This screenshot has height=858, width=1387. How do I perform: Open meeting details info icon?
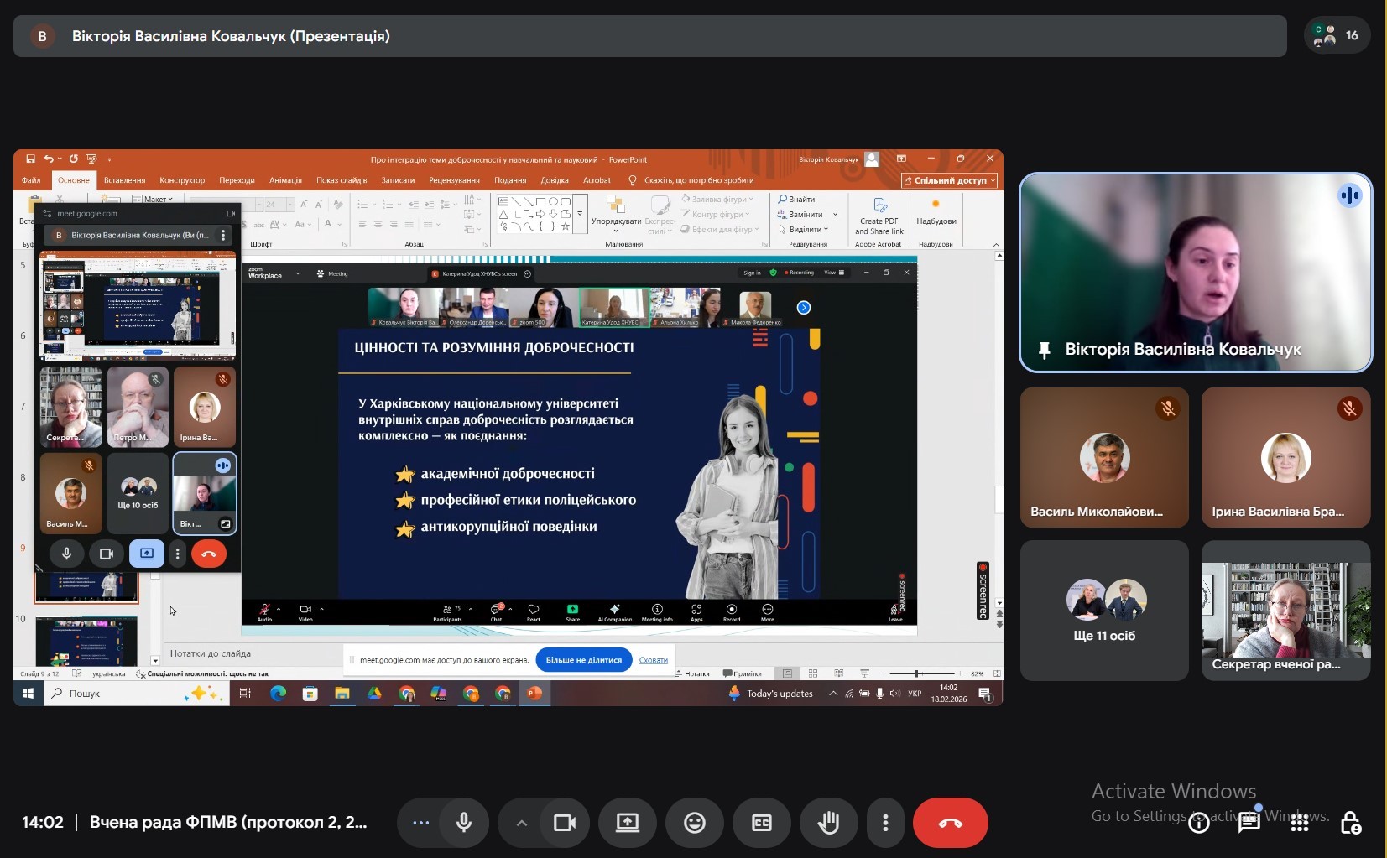click(x=1199, y=823)
